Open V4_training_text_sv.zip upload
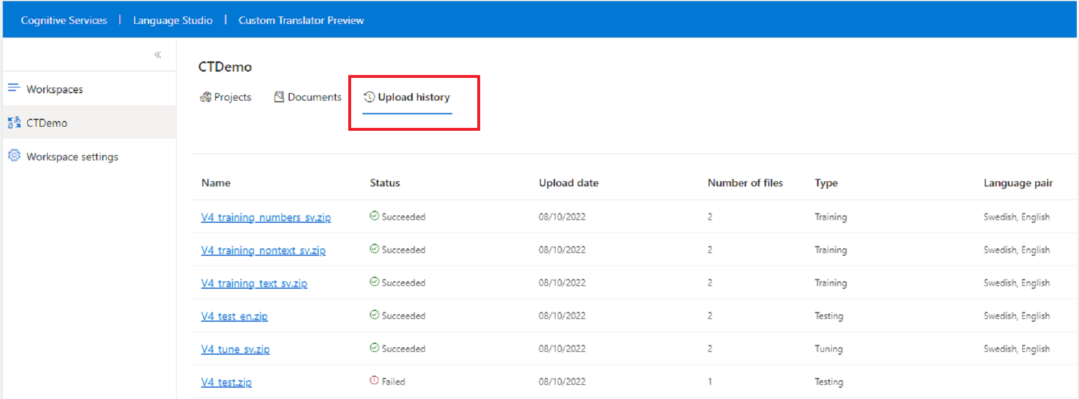 pos(254,283)
